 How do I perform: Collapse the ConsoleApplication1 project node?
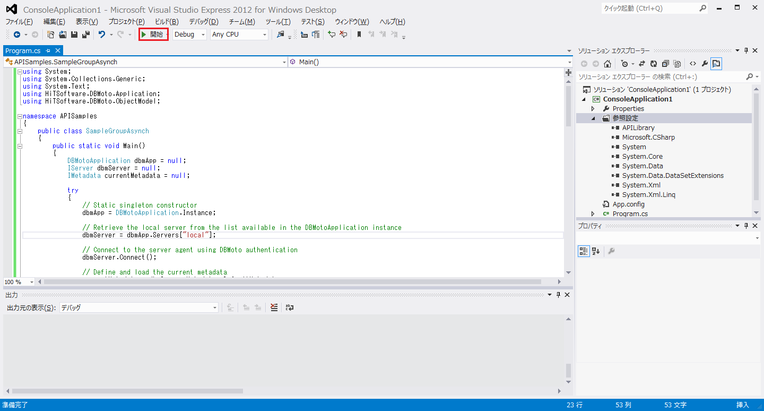[x=584, y=99]
